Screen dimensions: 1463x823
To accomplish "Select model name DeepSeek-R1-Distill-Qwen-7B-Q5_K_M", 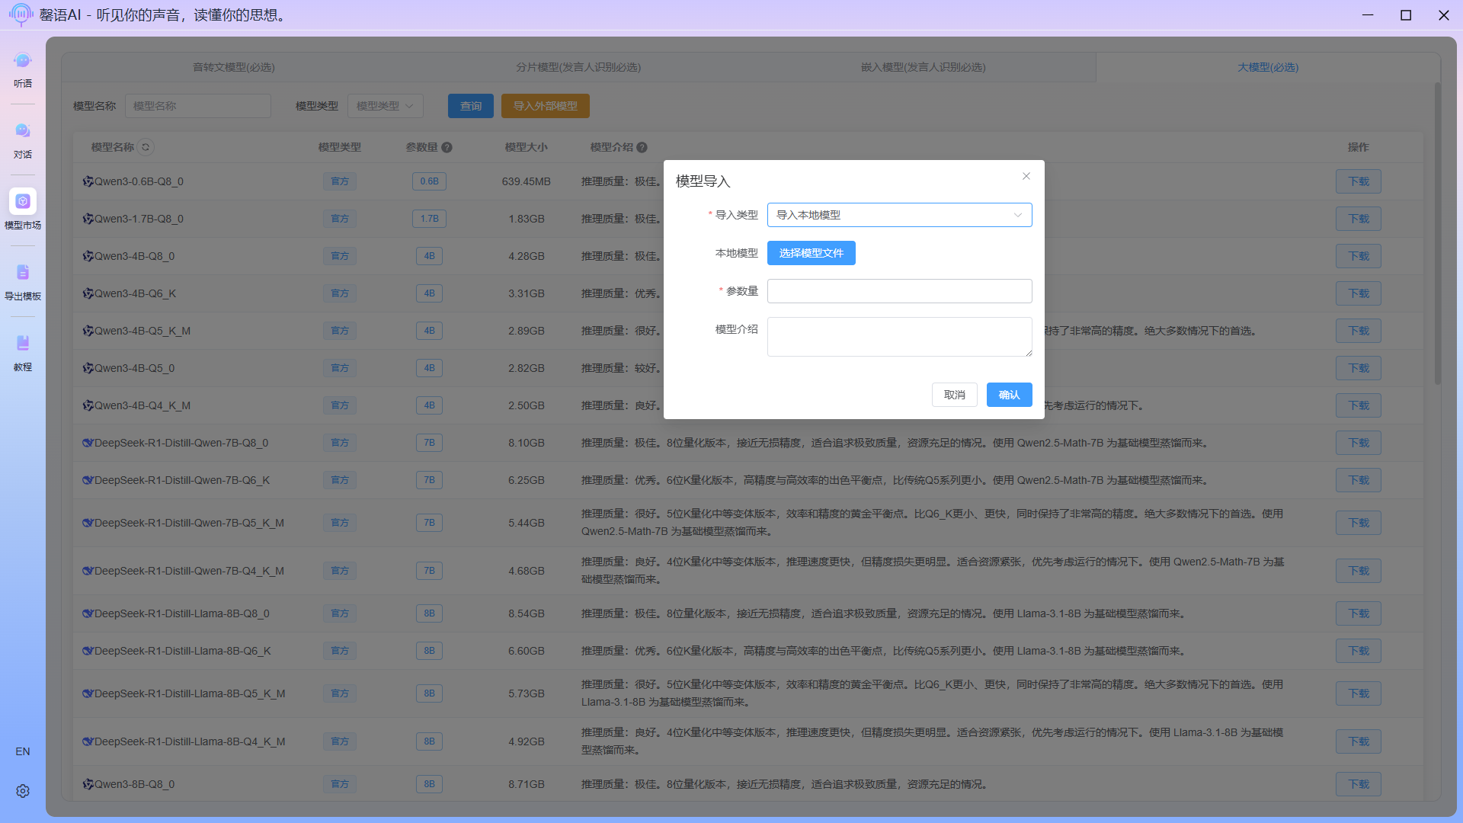I will point(189,523).
